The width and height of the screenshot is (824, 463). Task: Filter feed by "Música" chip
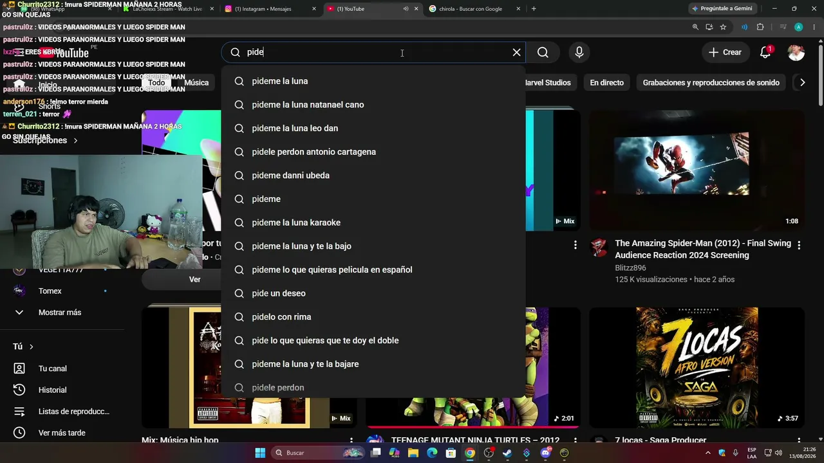196,82
